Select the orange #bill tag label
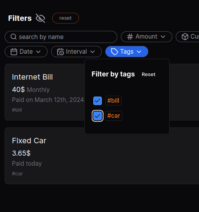The image size is (199, 212). (113, 100)
